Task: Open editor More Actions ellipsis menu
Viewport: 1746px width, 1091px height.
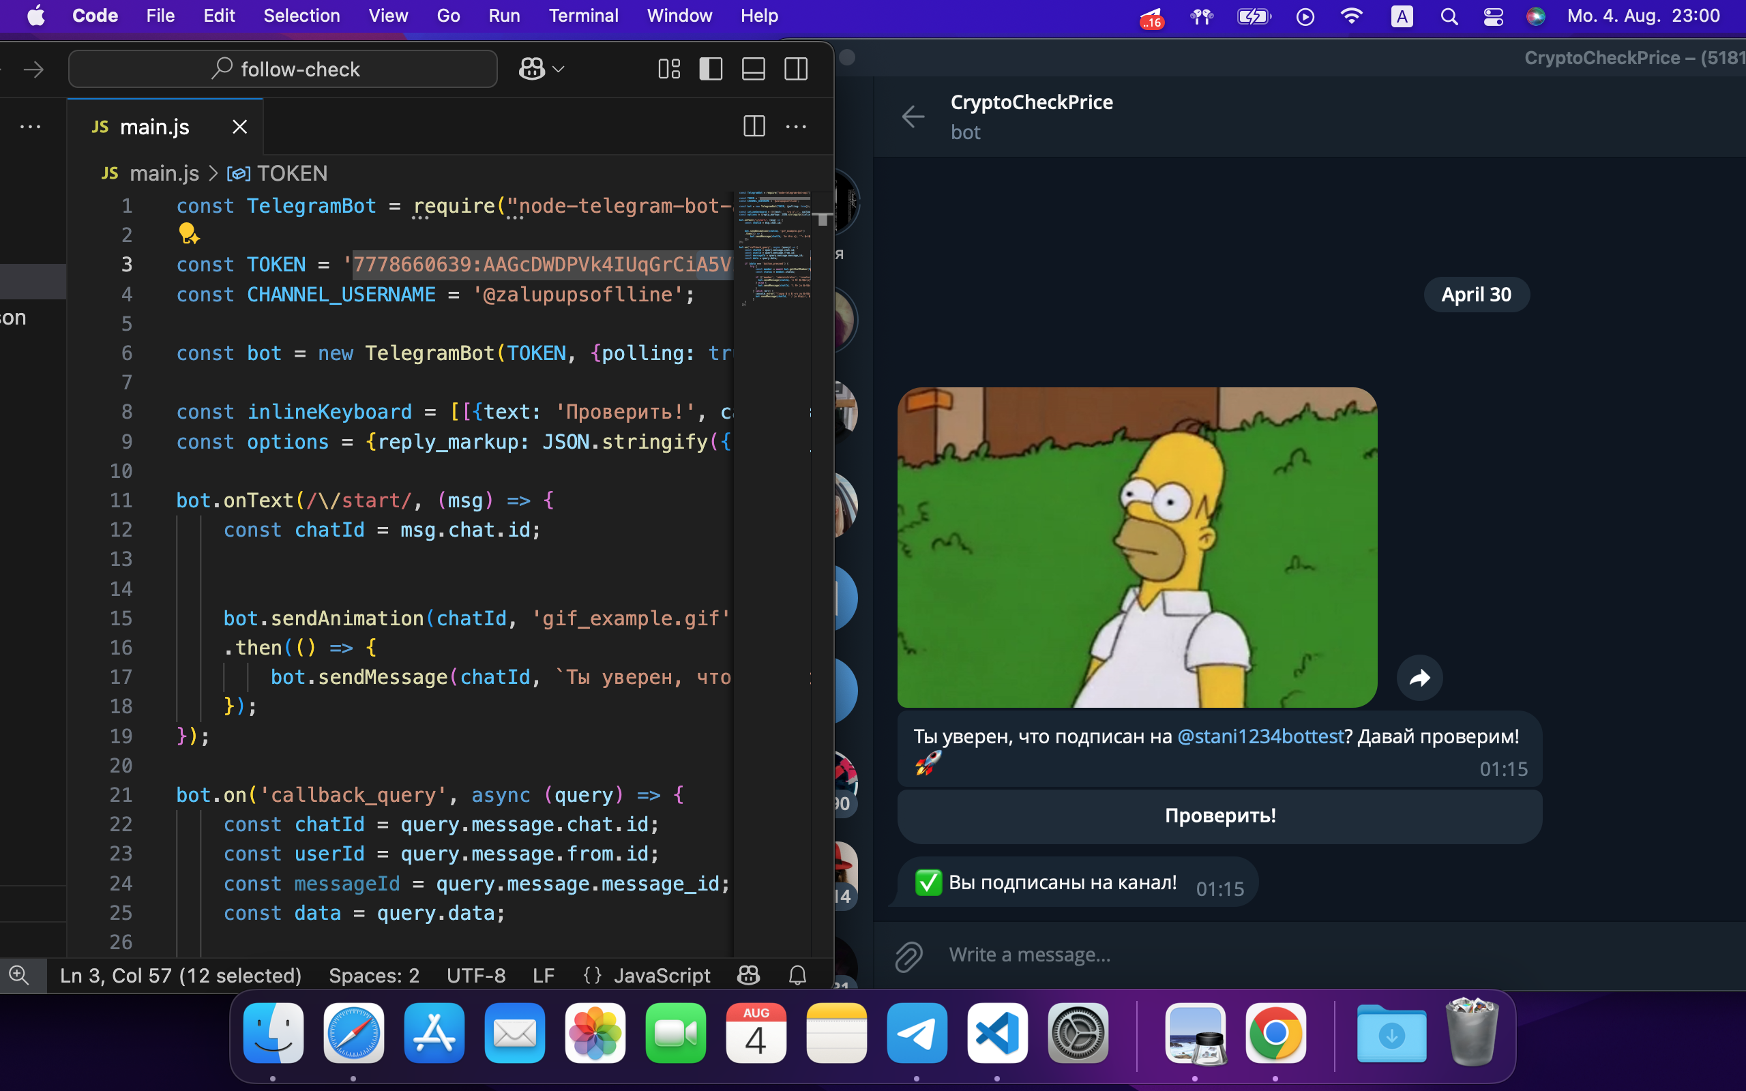Action: pos(796,126)
